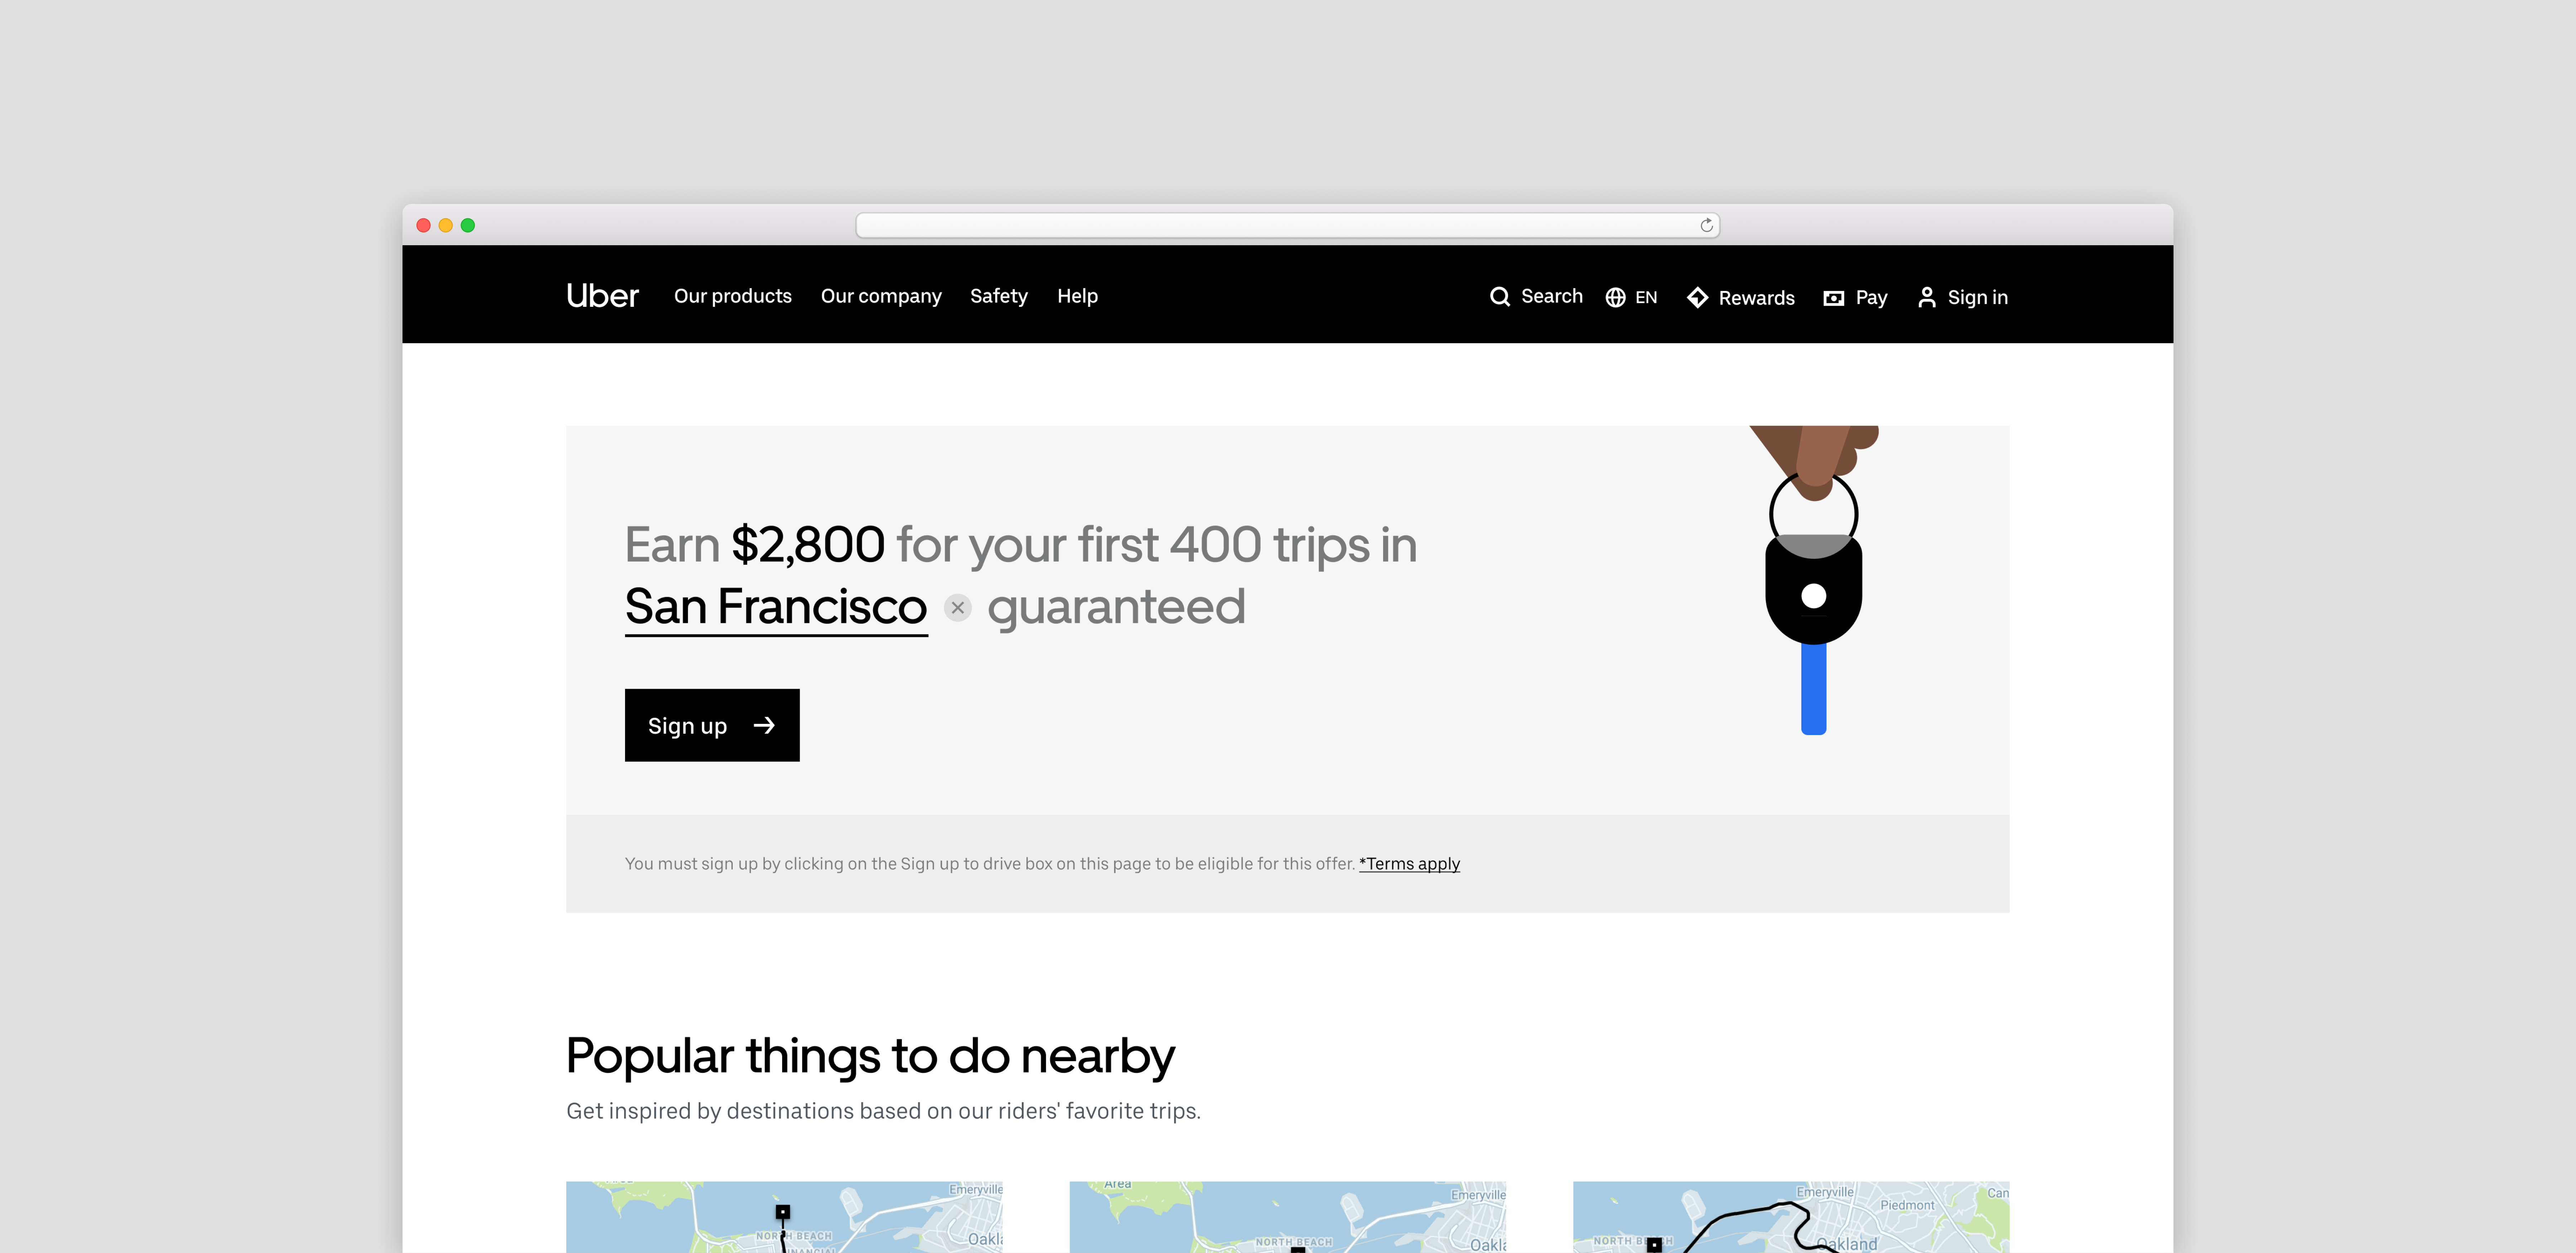Open the Oakland route map thumbnail
Image resolution: width=2576 pixels, height=1253 pixels.
pos(1790,1217)
